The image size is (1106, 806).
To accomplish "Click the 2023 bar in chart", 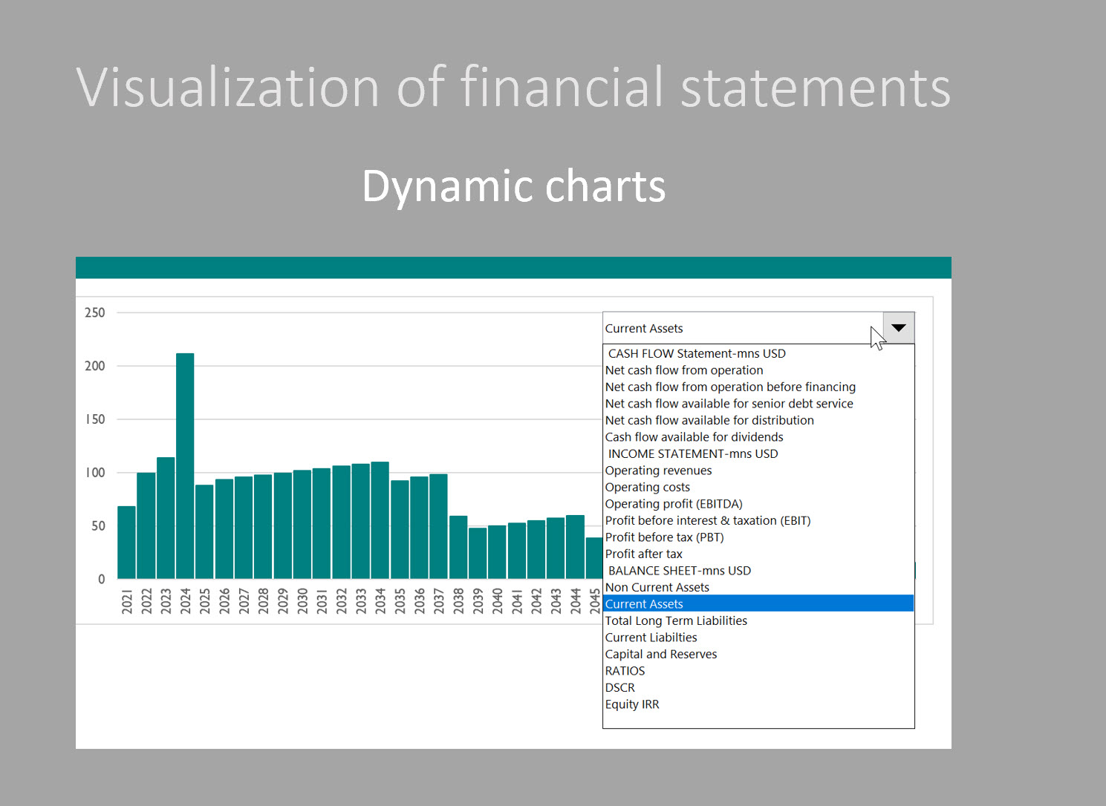I will pyautogui.click(x=166, y=518).
